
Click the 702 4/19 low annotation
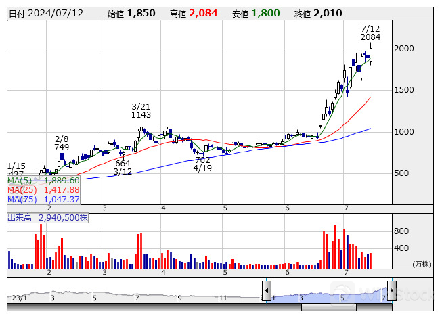tap(202, 164)
